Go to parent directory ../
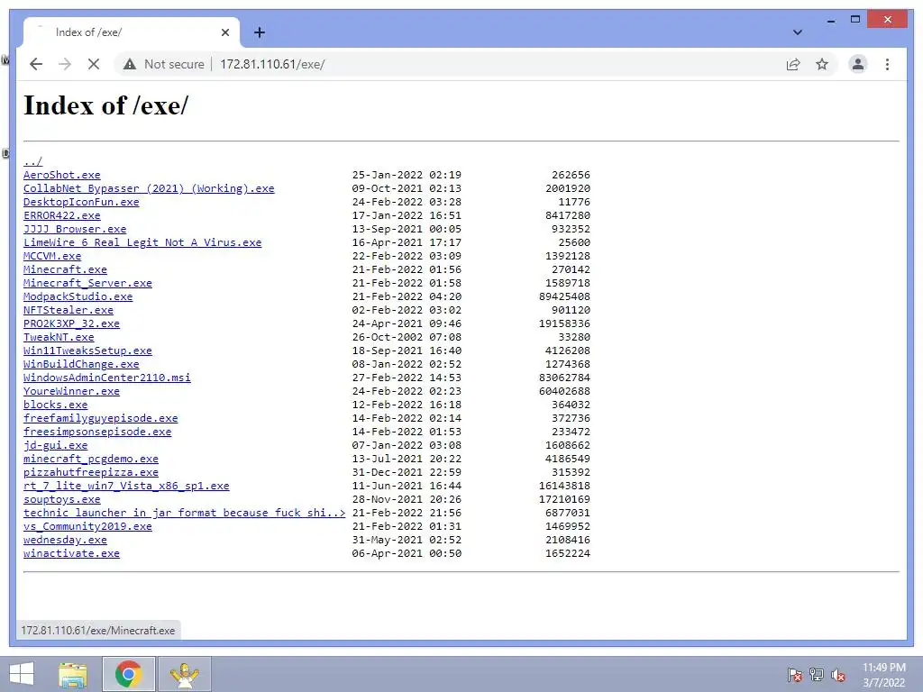The width and height of the screenshot is (923, 692). pos(33,161)
